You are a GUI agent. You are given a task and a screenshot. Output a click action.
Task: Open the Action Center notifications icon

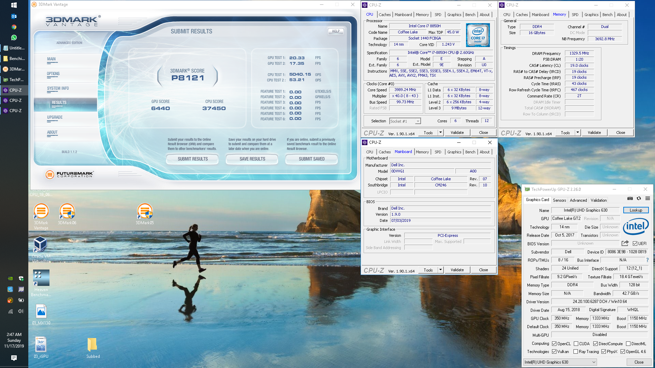point(14,358)
